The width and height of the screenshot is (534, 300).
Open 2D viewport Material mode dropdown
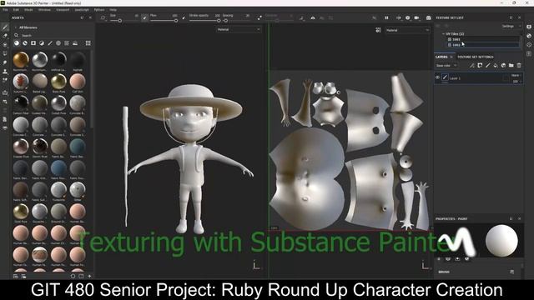408,30
